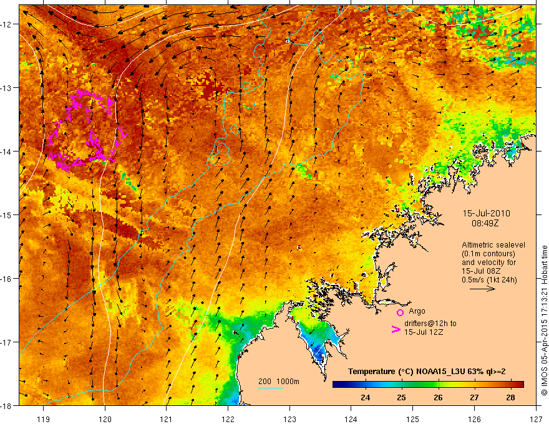Click the date text '15-Jul-2010'
The height and width of the screenshot is (424, 549).
coord(487,213)
